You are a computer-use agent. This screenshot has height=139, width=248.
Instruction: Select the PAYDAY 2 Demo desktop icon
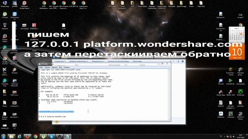point(240,115)
